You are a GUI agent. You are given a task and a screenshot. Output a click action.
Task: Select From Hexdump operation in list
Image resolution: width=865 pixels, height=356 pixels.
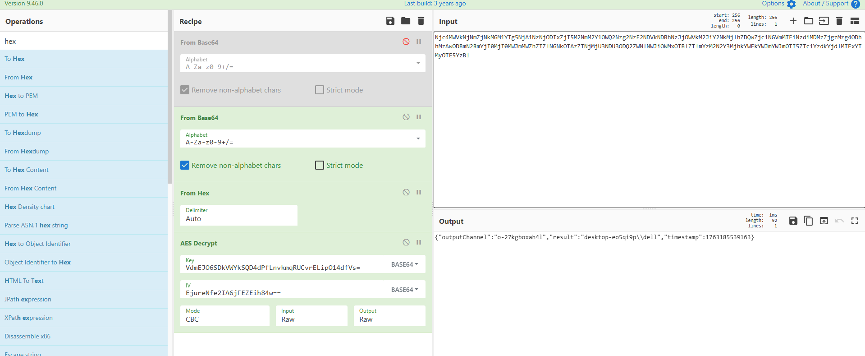[27, 151]
